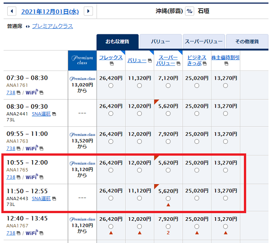Select the 11,120円 Value fare on ANA2443
271x243 pixels.
coord(140,198)
